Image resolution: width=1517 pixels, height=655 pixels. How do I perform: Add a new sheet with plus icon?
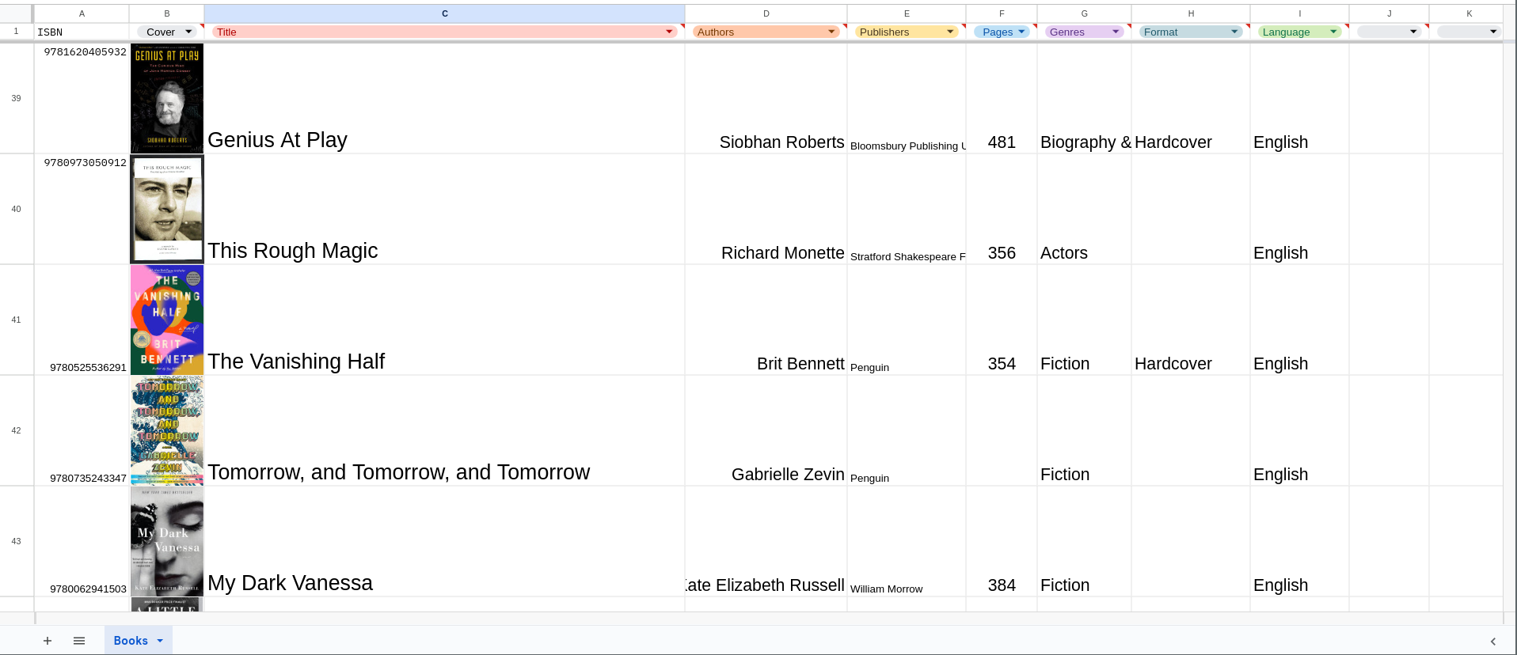tap(48, 641)
